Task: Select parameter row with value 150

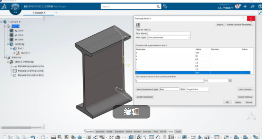Action: pos(193,53)
